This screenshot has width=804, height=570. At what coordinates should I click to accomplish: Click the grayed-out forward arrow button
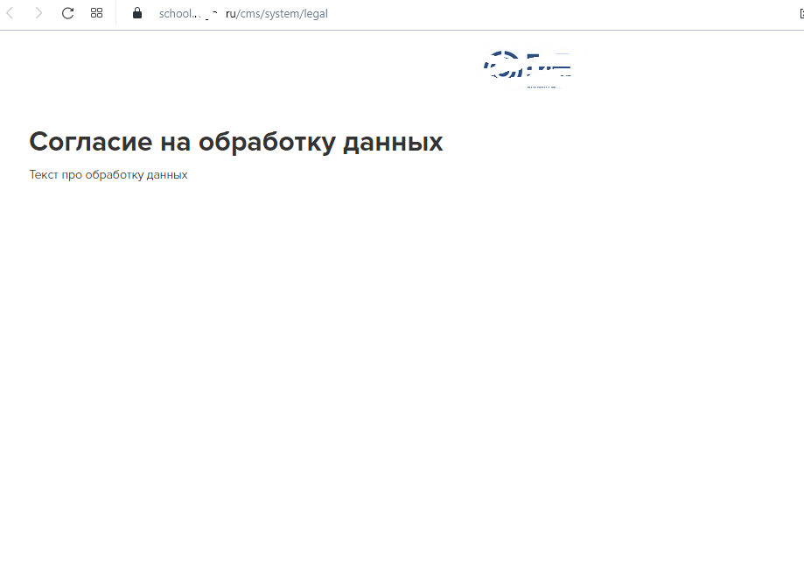[x=37, y=13]
